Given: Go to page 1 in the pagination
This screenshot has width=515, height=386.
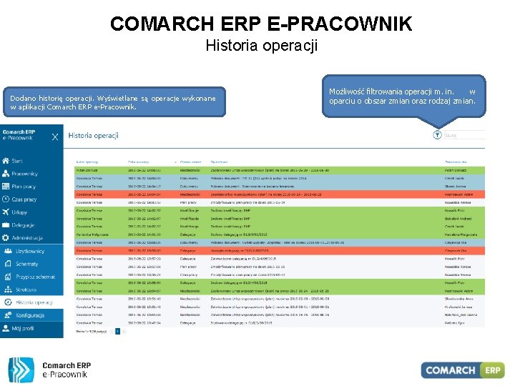Looking at the screenshot, I should pos(117,332).
